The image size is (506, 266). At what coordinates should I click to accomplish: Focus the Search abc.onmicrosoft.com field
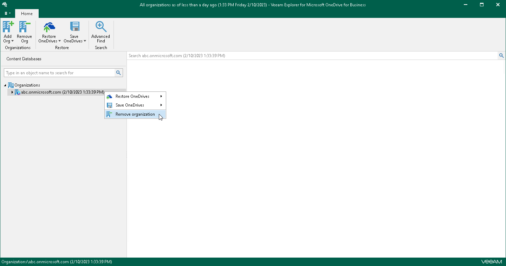coord(312,56)
